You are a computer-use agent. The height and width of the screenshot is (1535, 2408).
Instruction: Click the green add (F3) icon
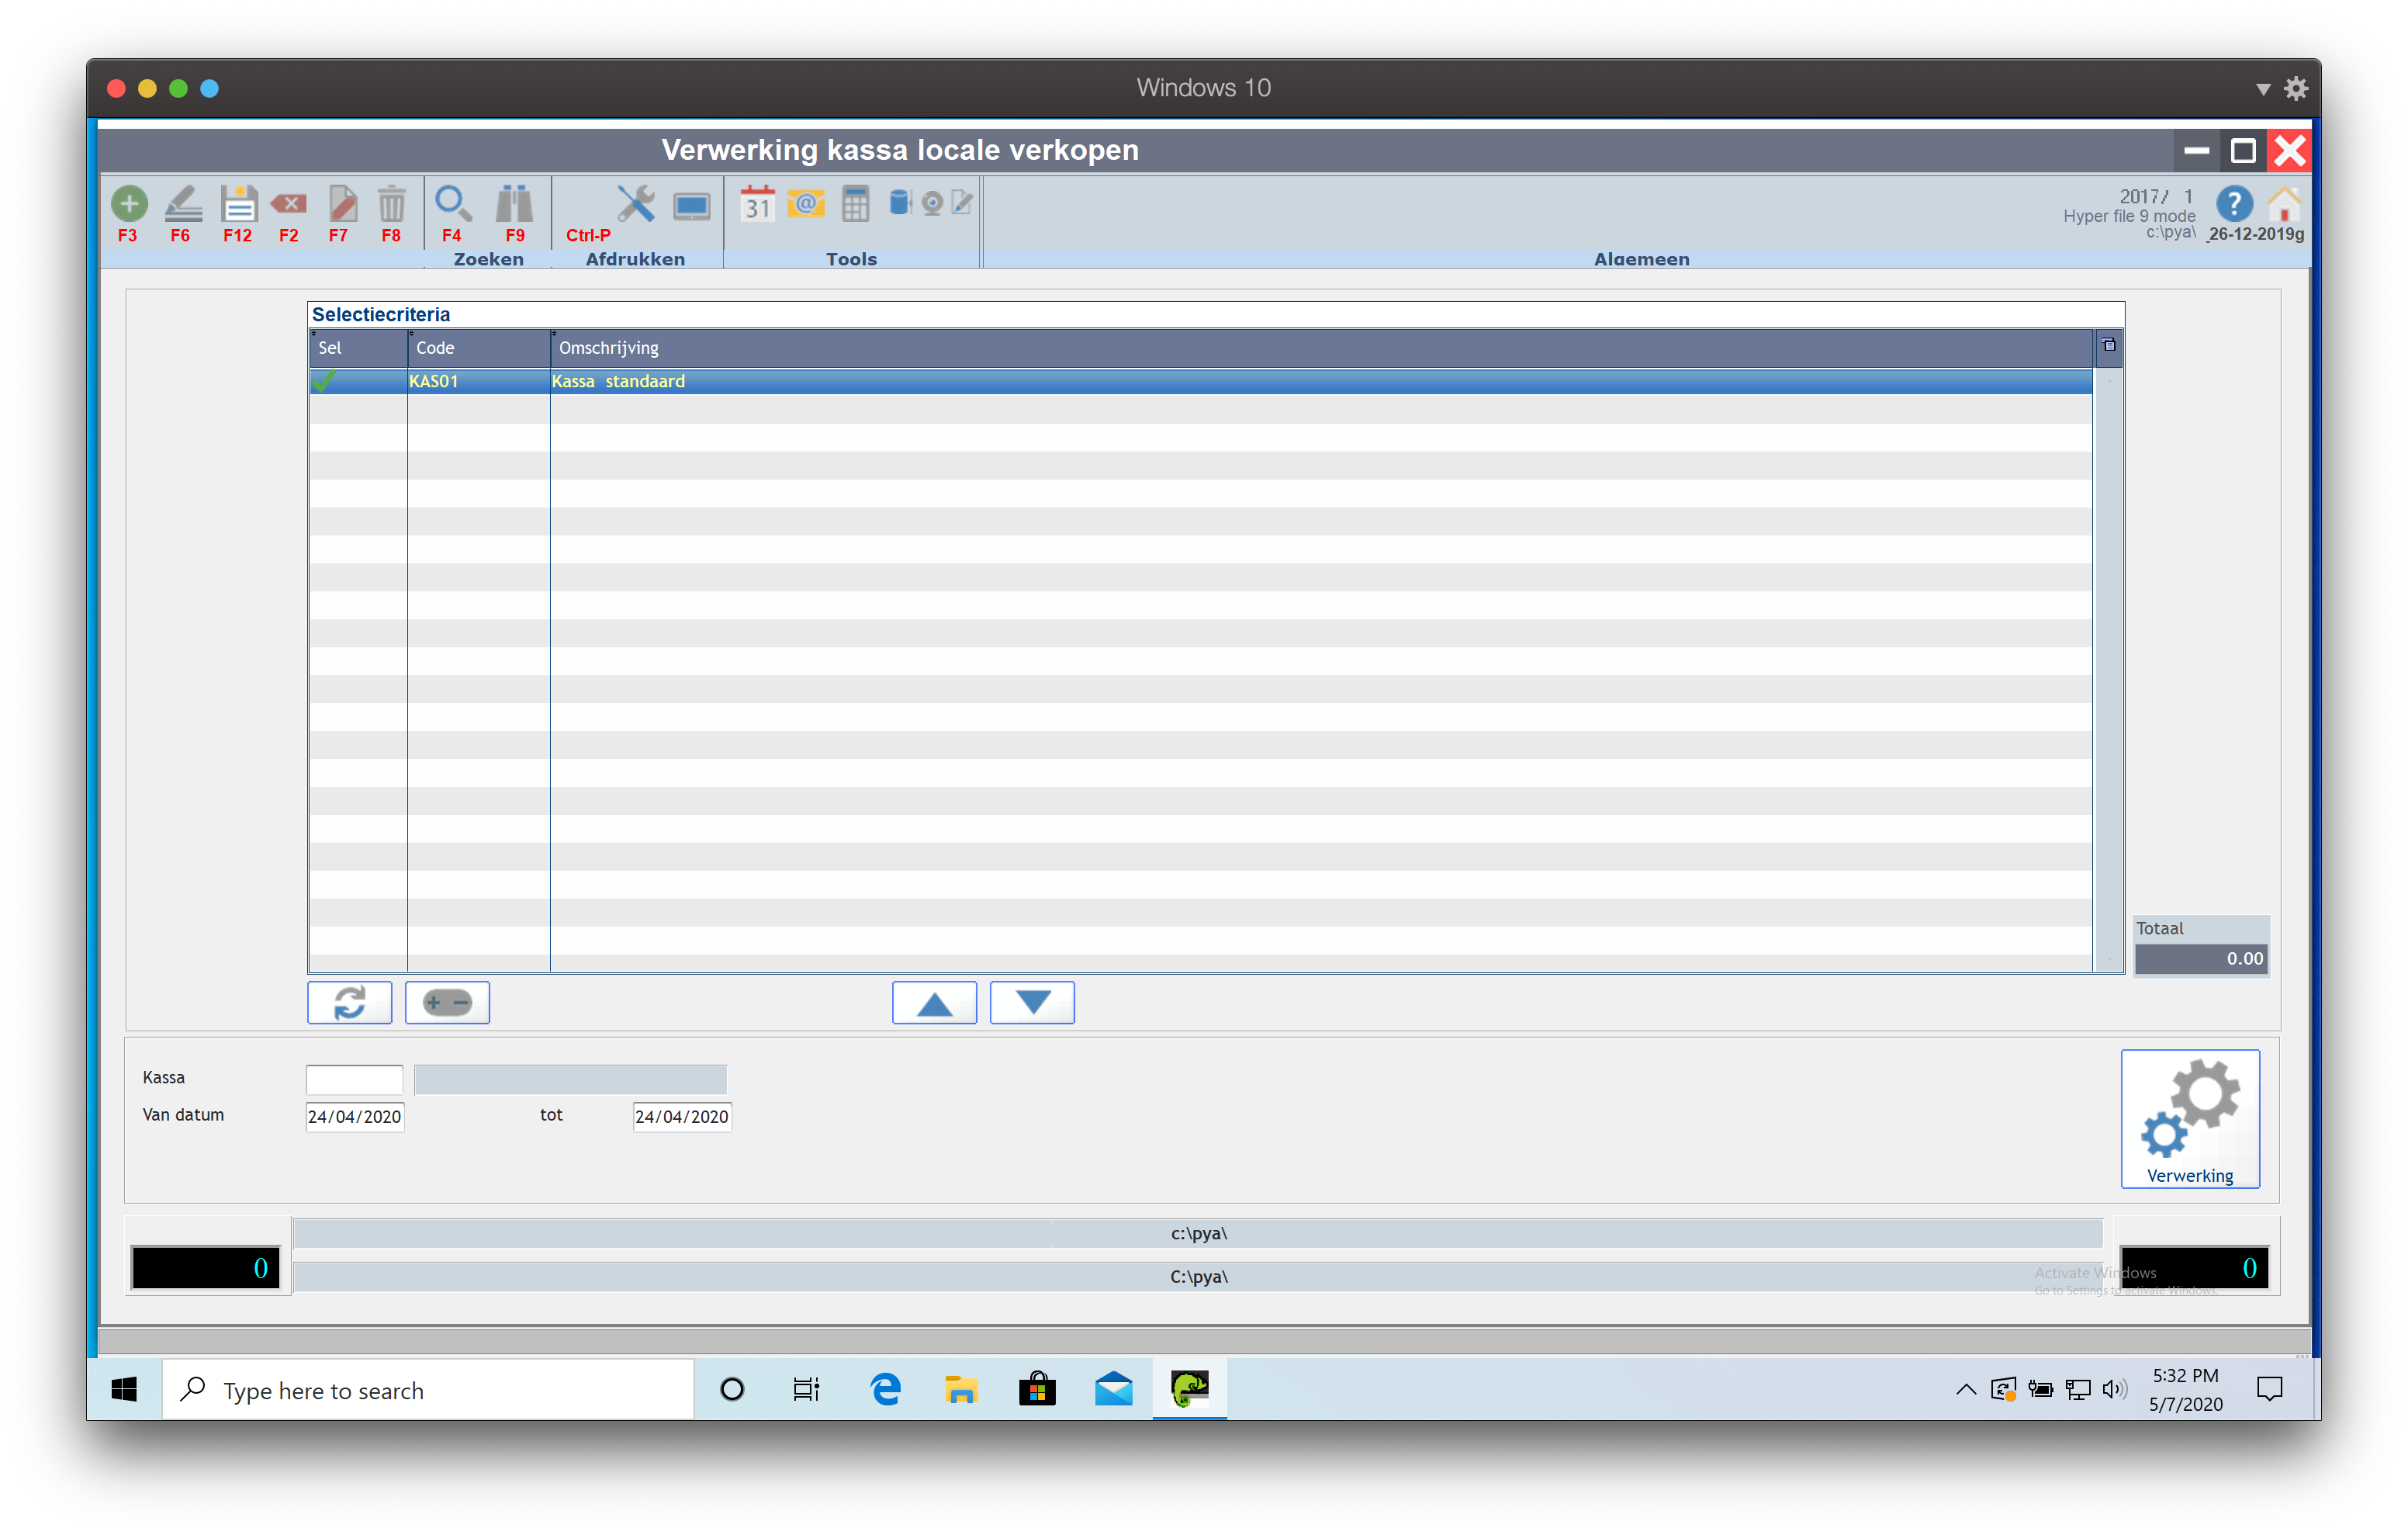pos(129,204)
